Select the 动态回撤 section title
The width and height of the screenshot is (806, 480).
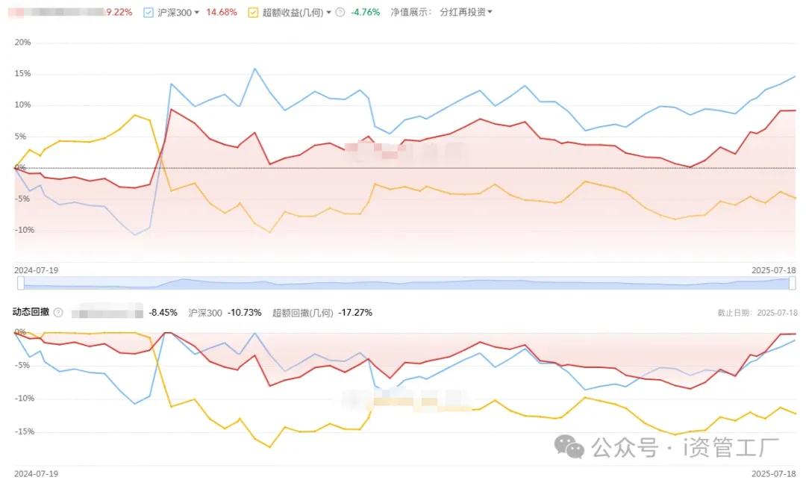pos(31,312)
